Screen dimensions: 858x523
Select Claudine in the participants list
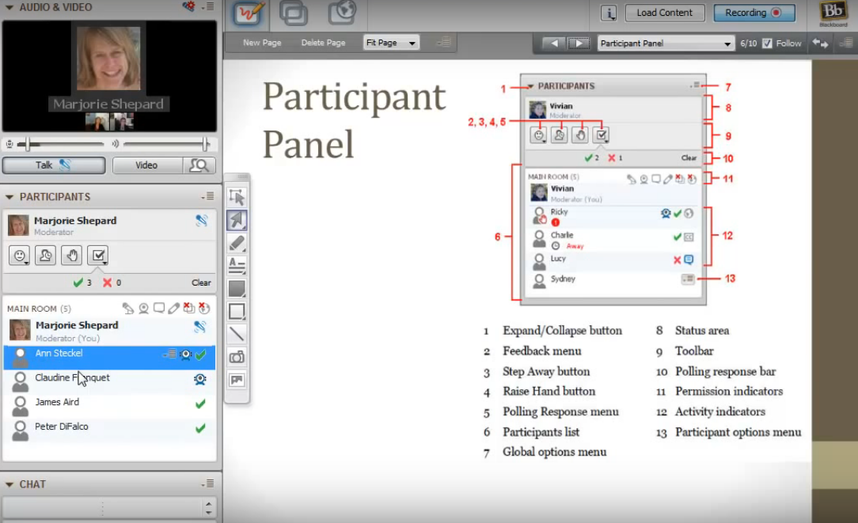point(109,382)
